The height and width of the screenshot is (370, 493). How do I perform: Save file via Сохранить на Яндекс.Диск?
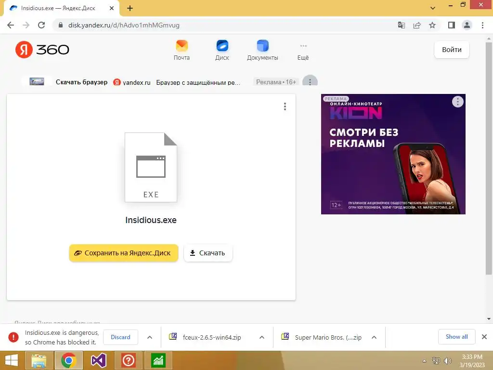[124, 253]
